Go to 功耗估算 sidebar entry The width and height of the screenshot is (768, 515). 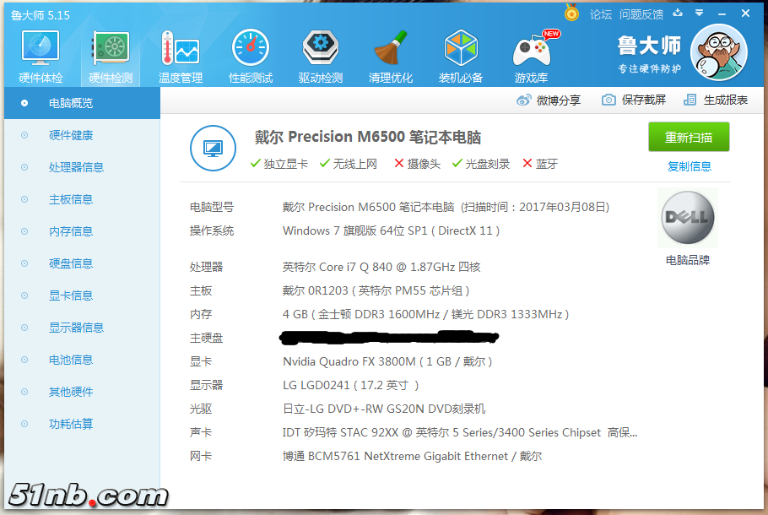click(x=71, y=424)
